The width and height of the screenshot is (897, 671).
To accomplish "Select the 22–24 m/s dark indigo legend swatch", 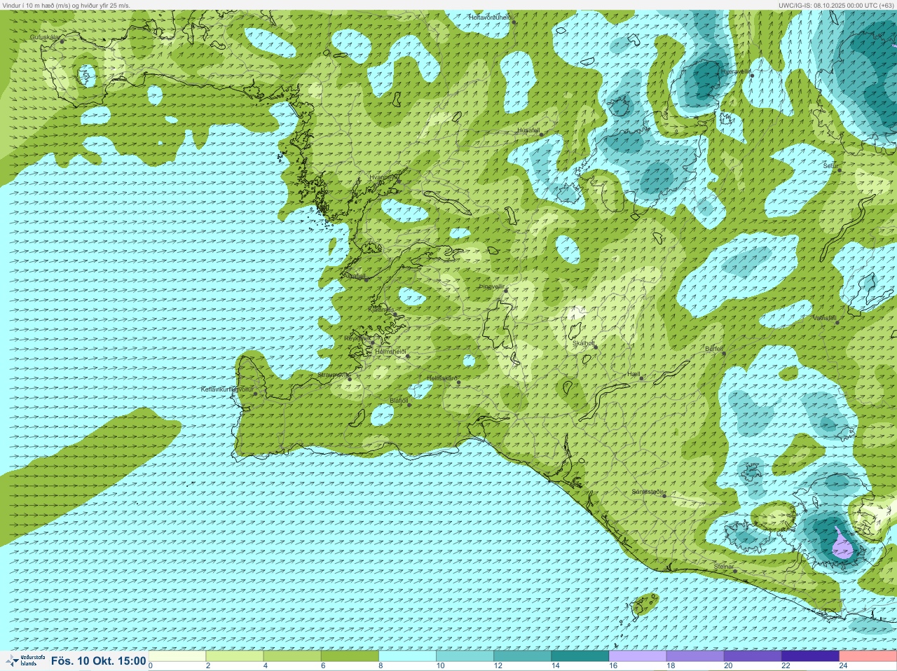I will coord(810,656).
